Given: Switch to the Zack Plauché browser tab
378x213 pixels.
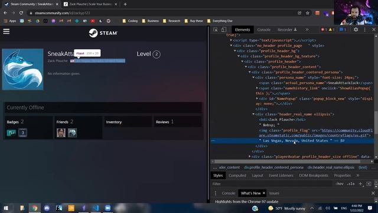Looking at the screenshot, I should pyautogui.click(x=90, y=4).
